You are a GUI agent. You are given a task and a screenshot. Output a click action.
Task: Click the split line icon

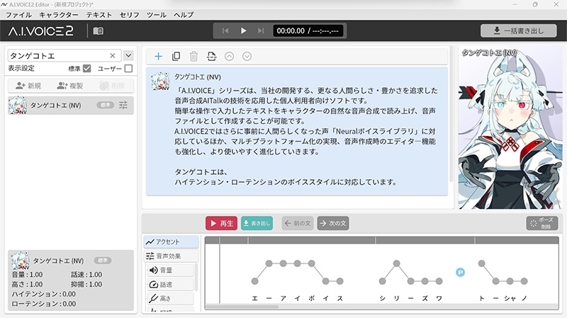click(x=211, y=57)
